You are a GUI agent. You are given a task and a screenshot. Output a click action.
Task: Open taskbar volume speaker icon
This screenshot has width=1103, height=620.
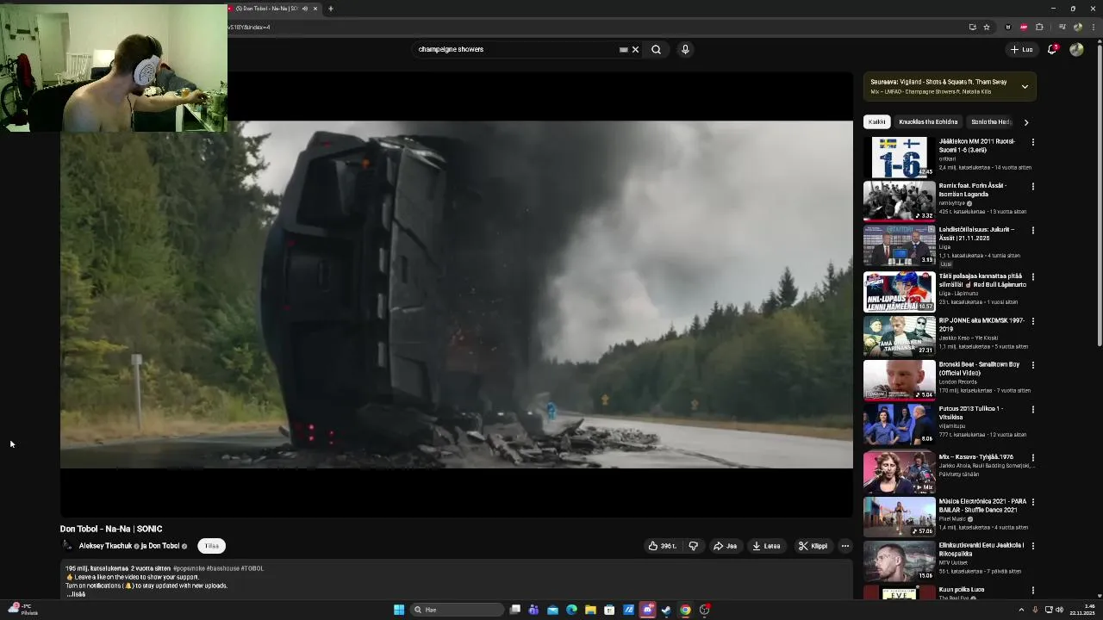[1059, 610]
